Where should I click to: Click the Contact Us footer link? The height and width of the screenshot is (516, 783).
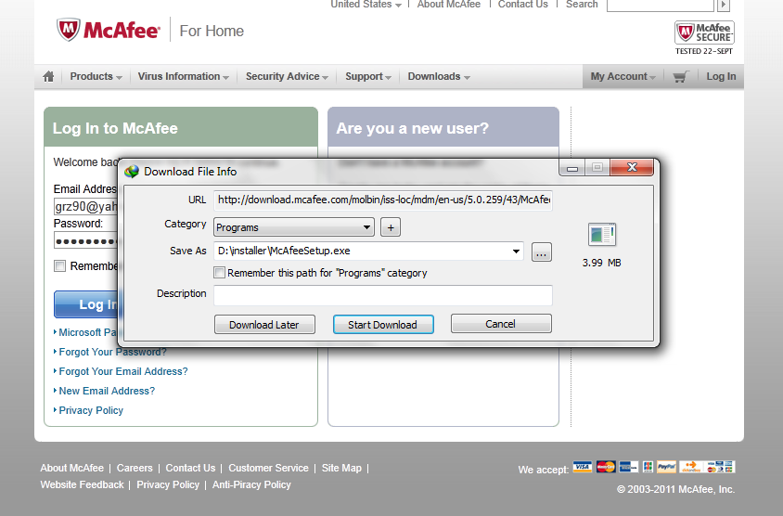tap(191, 468)
